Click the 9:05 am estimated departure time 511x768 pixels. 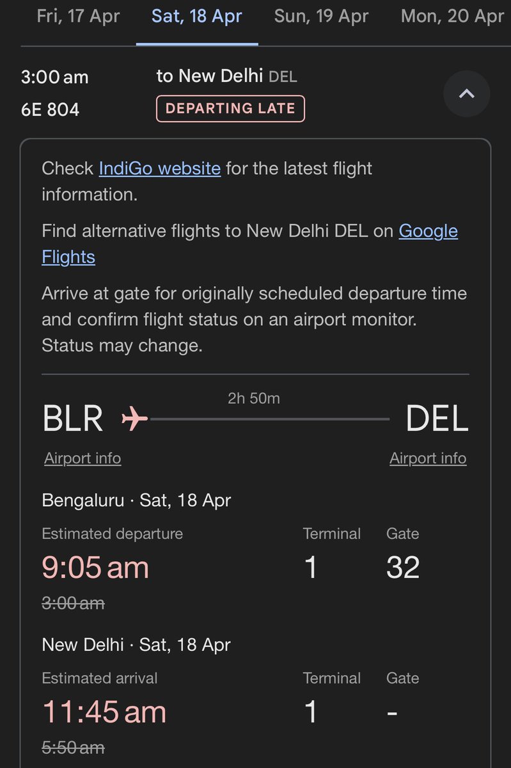[x=95, y=568]
